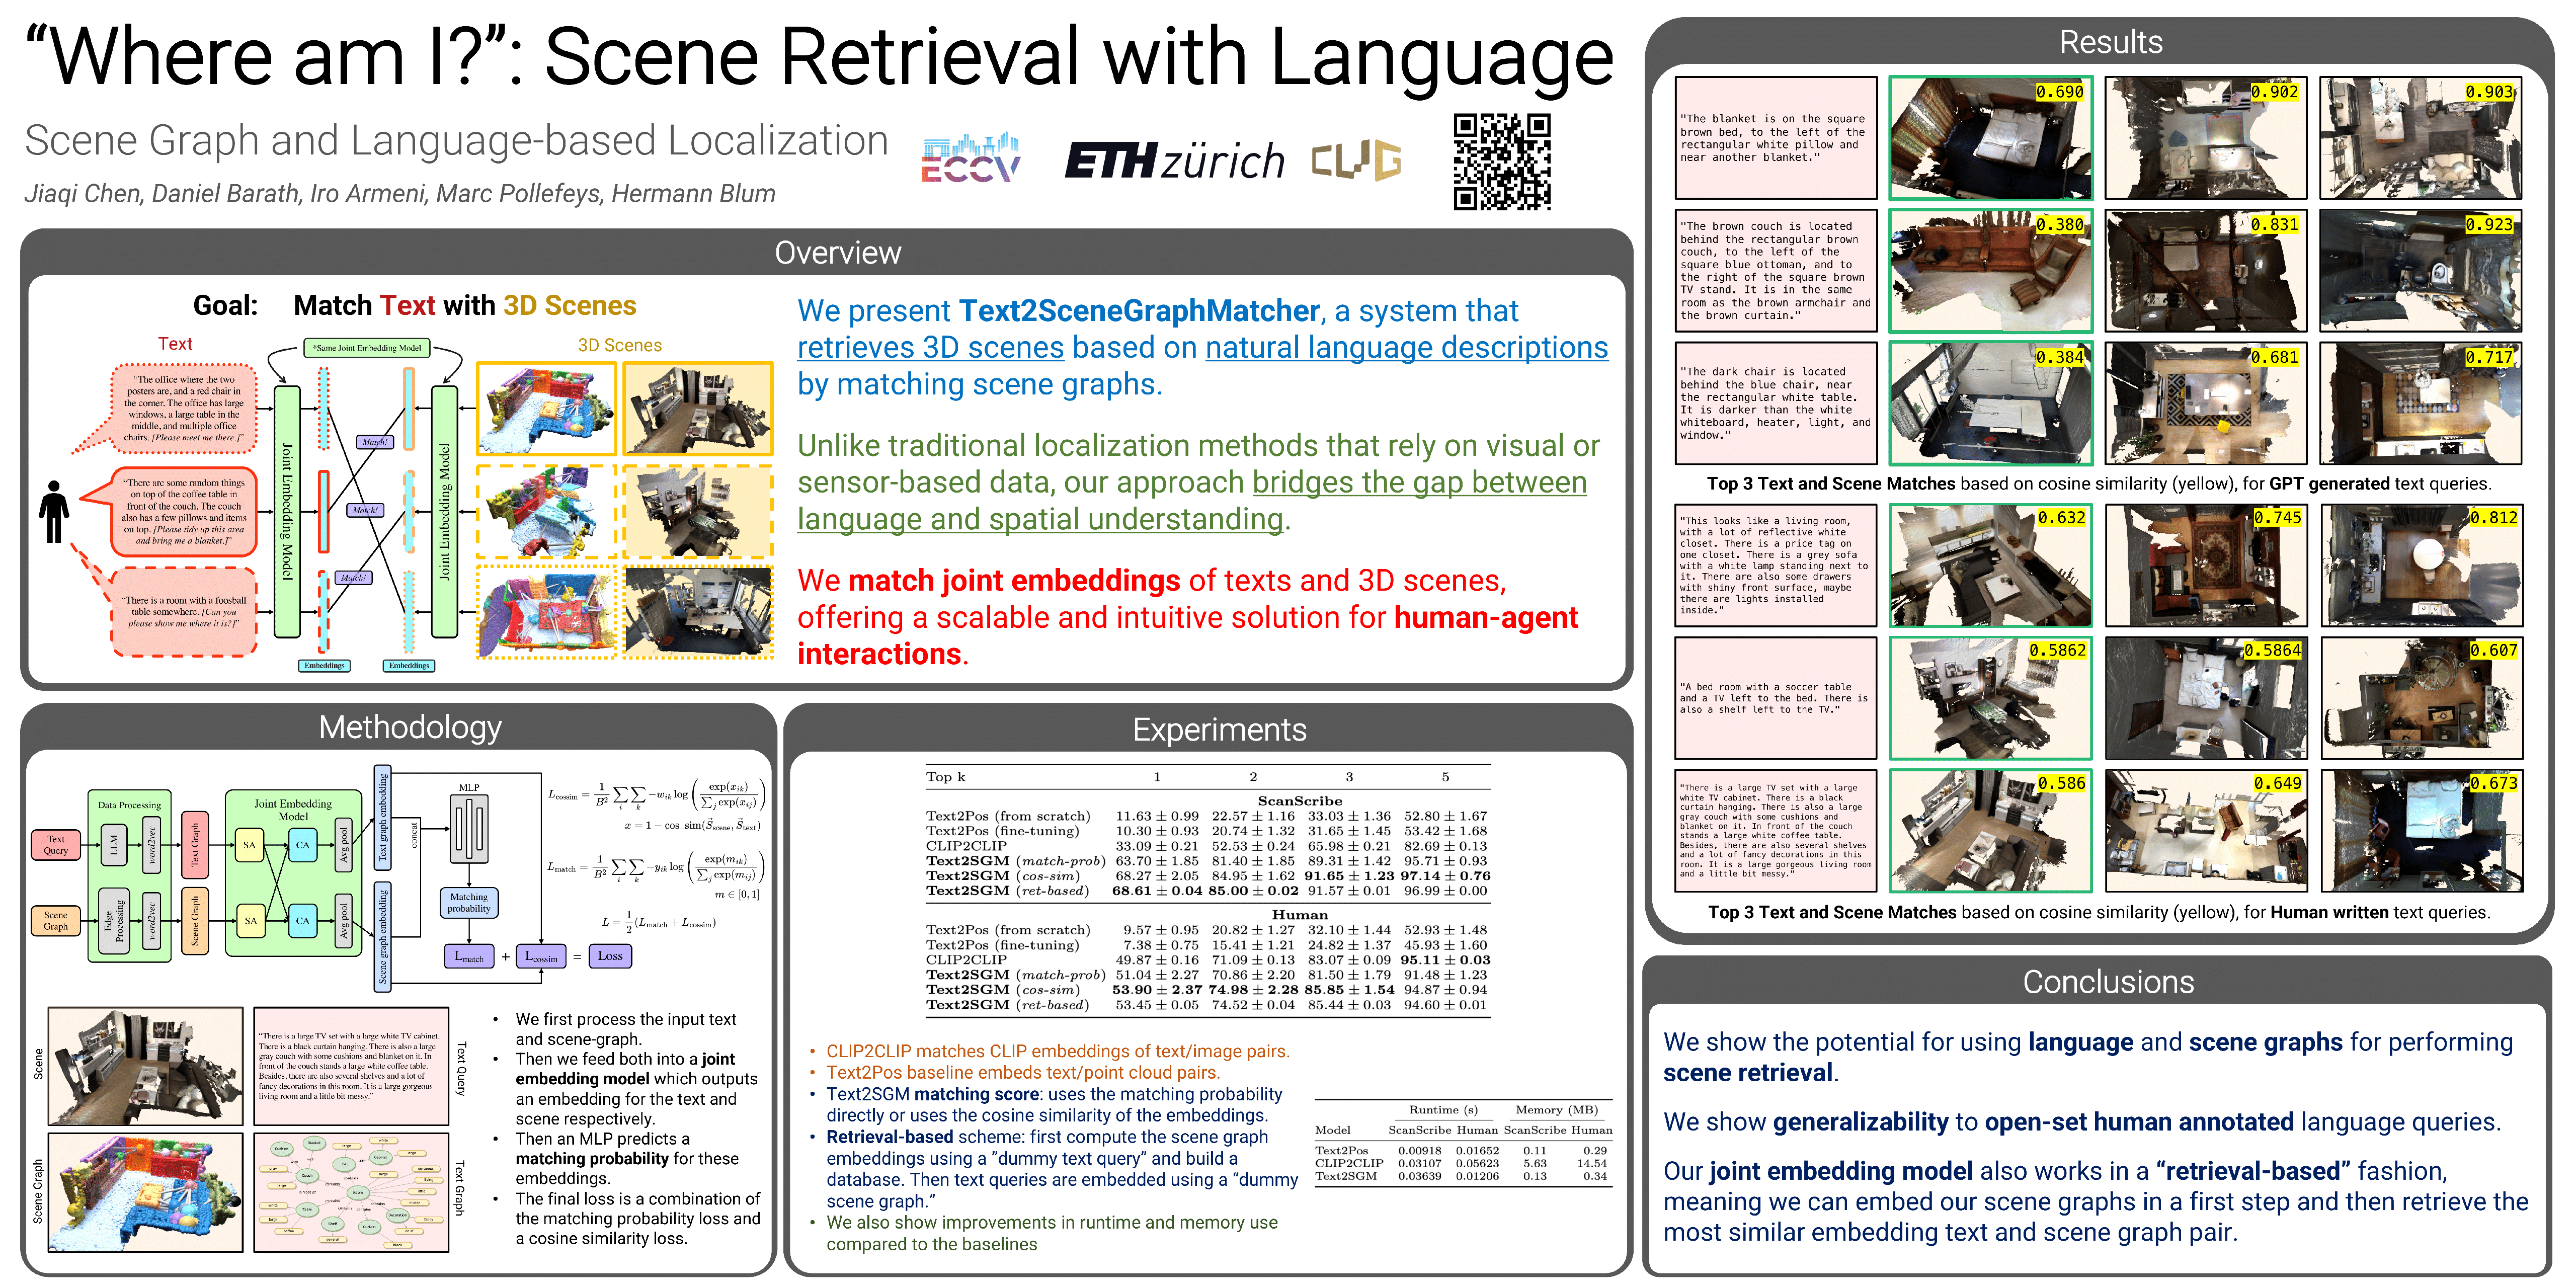Click the 'A bed room with a soccer table' query
2576x1288 pixels.
coord(1775,698)
